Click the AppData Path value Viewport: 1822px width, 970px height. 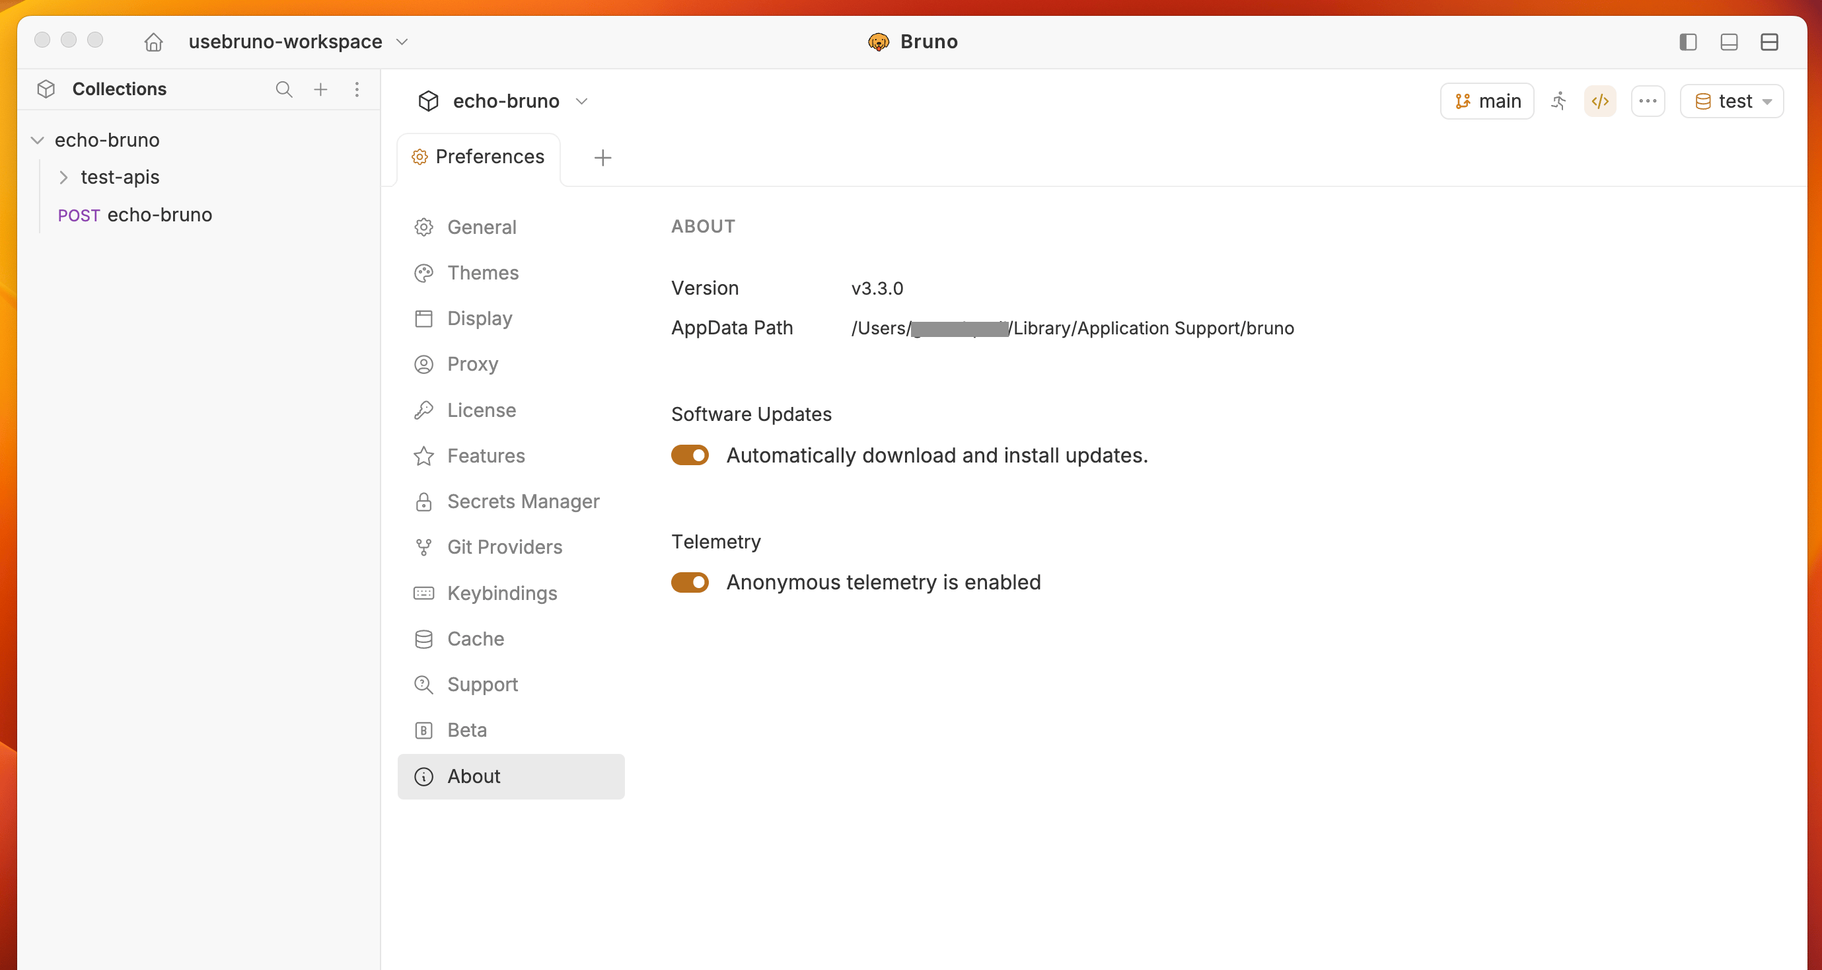(1072, 328)
